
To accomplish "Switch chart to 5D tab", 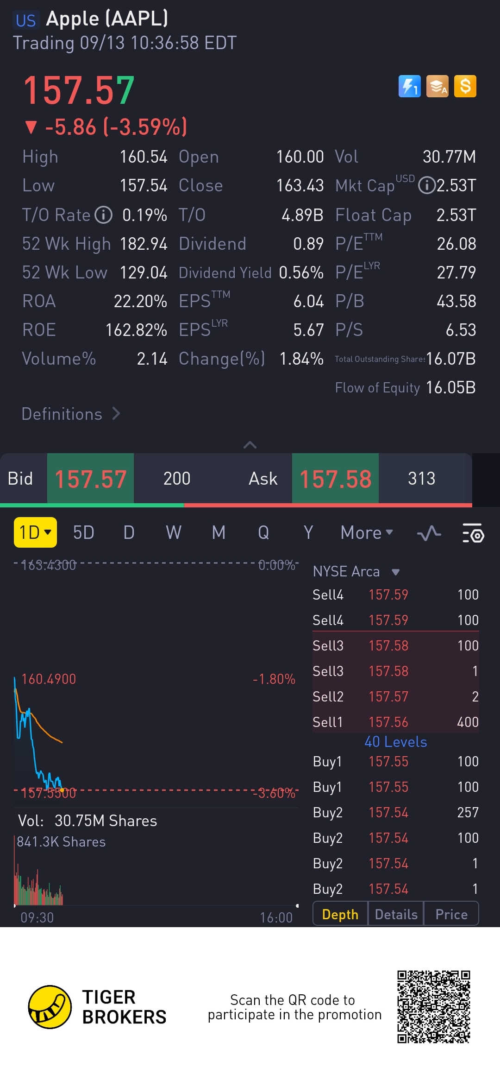I will tap(83, 533).
